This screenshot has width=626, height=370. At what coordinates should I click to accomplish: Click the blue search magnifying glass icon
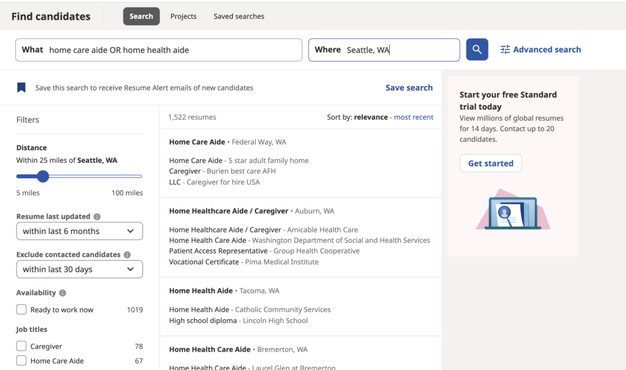coord(477,49)
